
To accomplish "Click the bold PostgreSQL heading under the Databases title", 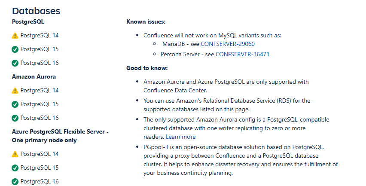I will (x=28, y=22).
